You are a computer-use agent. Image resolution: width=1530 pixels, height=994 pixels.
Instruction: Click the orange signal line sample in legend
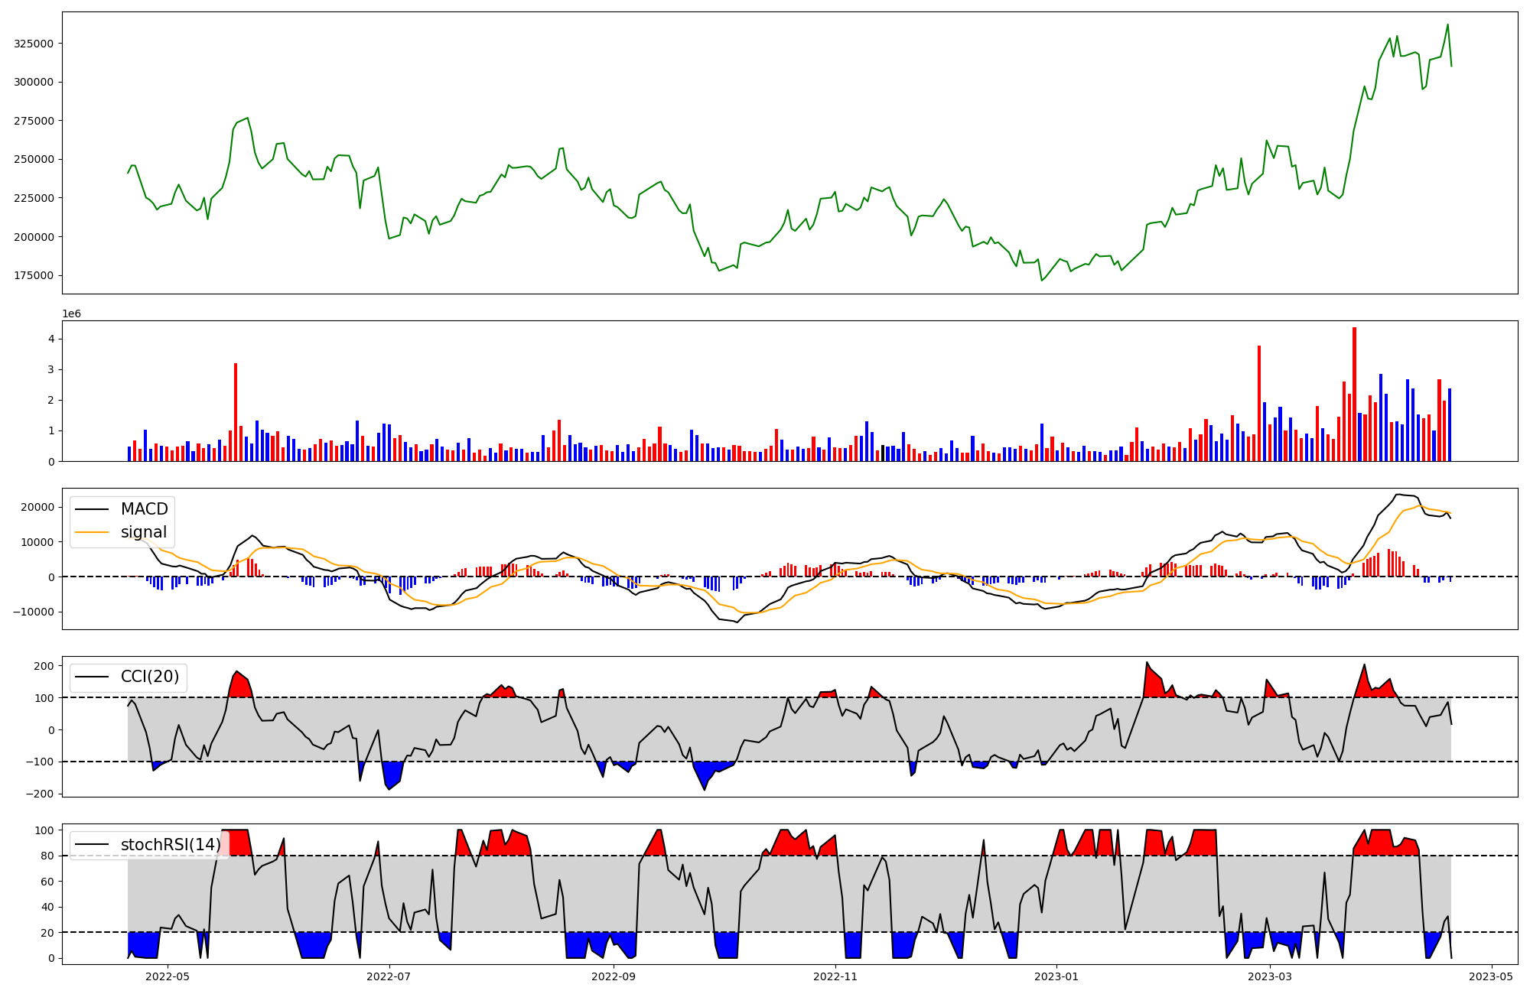pos(93,532)
